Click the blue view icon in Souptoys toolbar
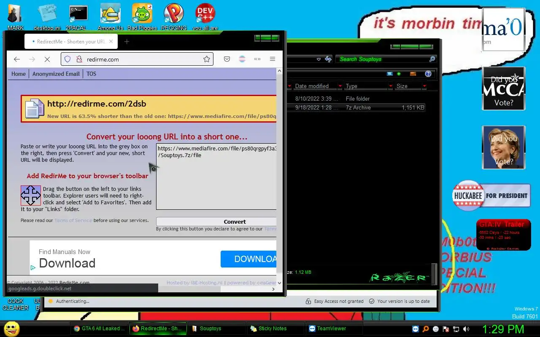This screenshot has height=337, width=540. click(x=390, y=74)
